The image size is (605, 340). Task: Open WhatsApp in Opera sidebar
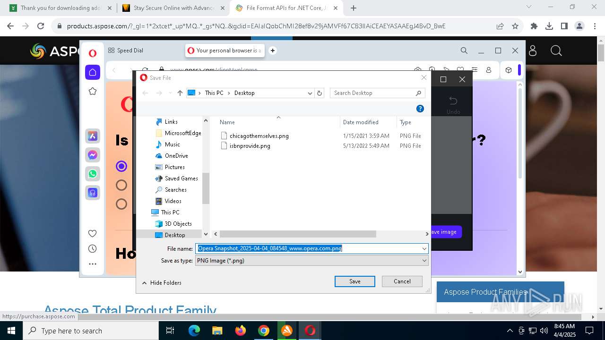tap(93, 174)
